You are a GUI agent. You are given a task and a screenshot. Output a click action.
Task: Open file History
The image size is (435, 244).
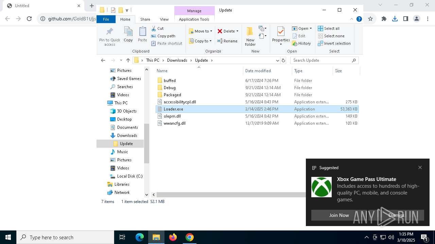click(x=301, y=43)
